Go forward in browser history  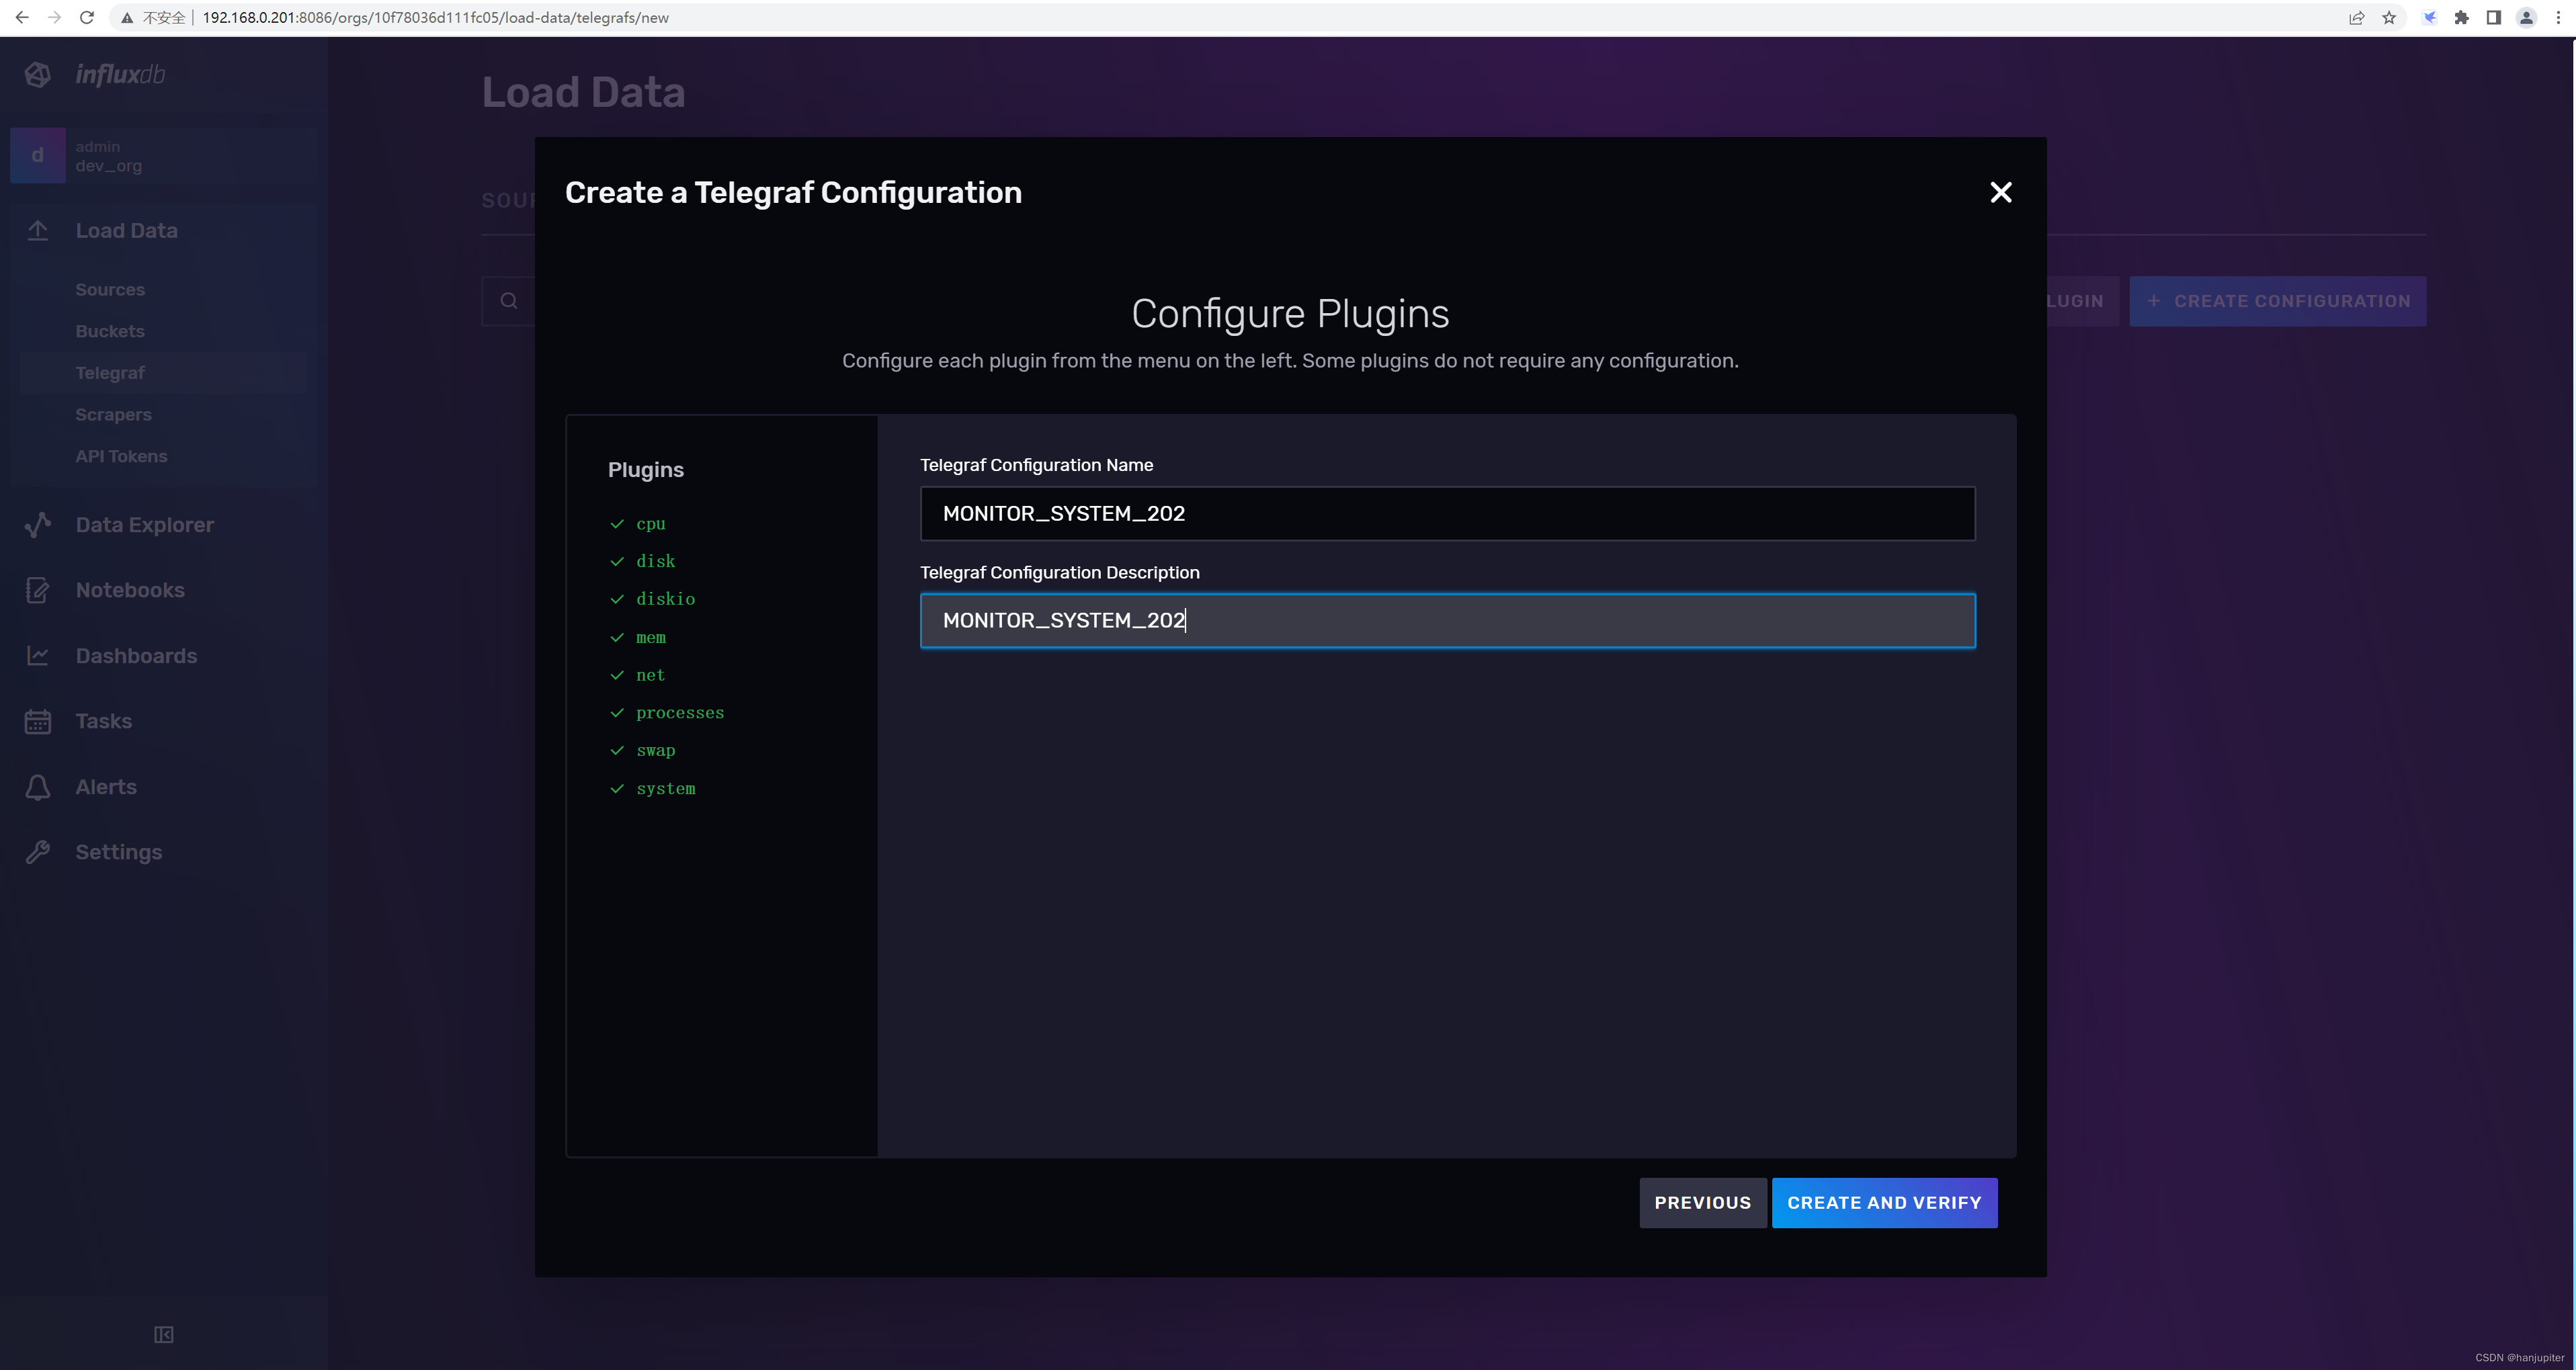click(54, 17)
